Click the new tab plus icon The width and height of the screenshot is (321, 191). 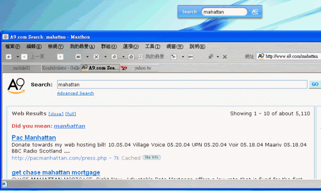click(9, 56)
